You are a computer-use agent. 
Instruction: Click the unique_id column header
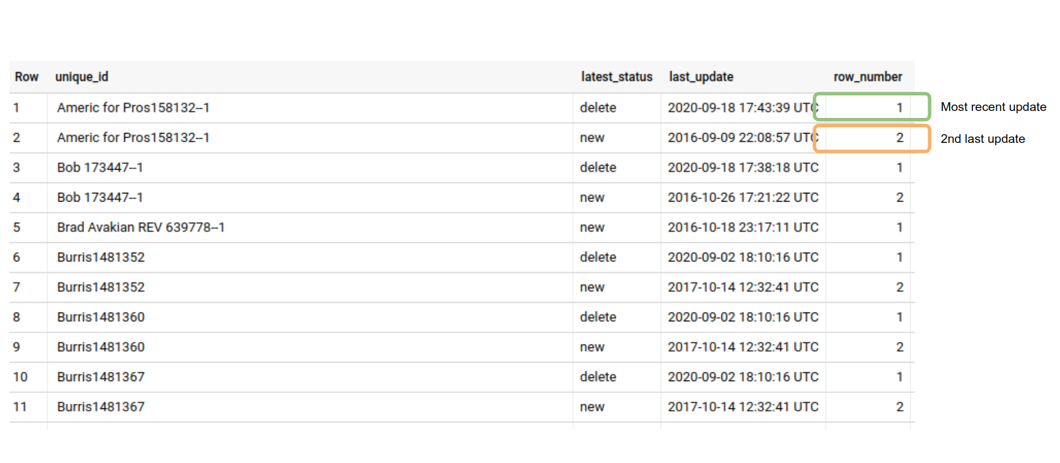(82, 77)
